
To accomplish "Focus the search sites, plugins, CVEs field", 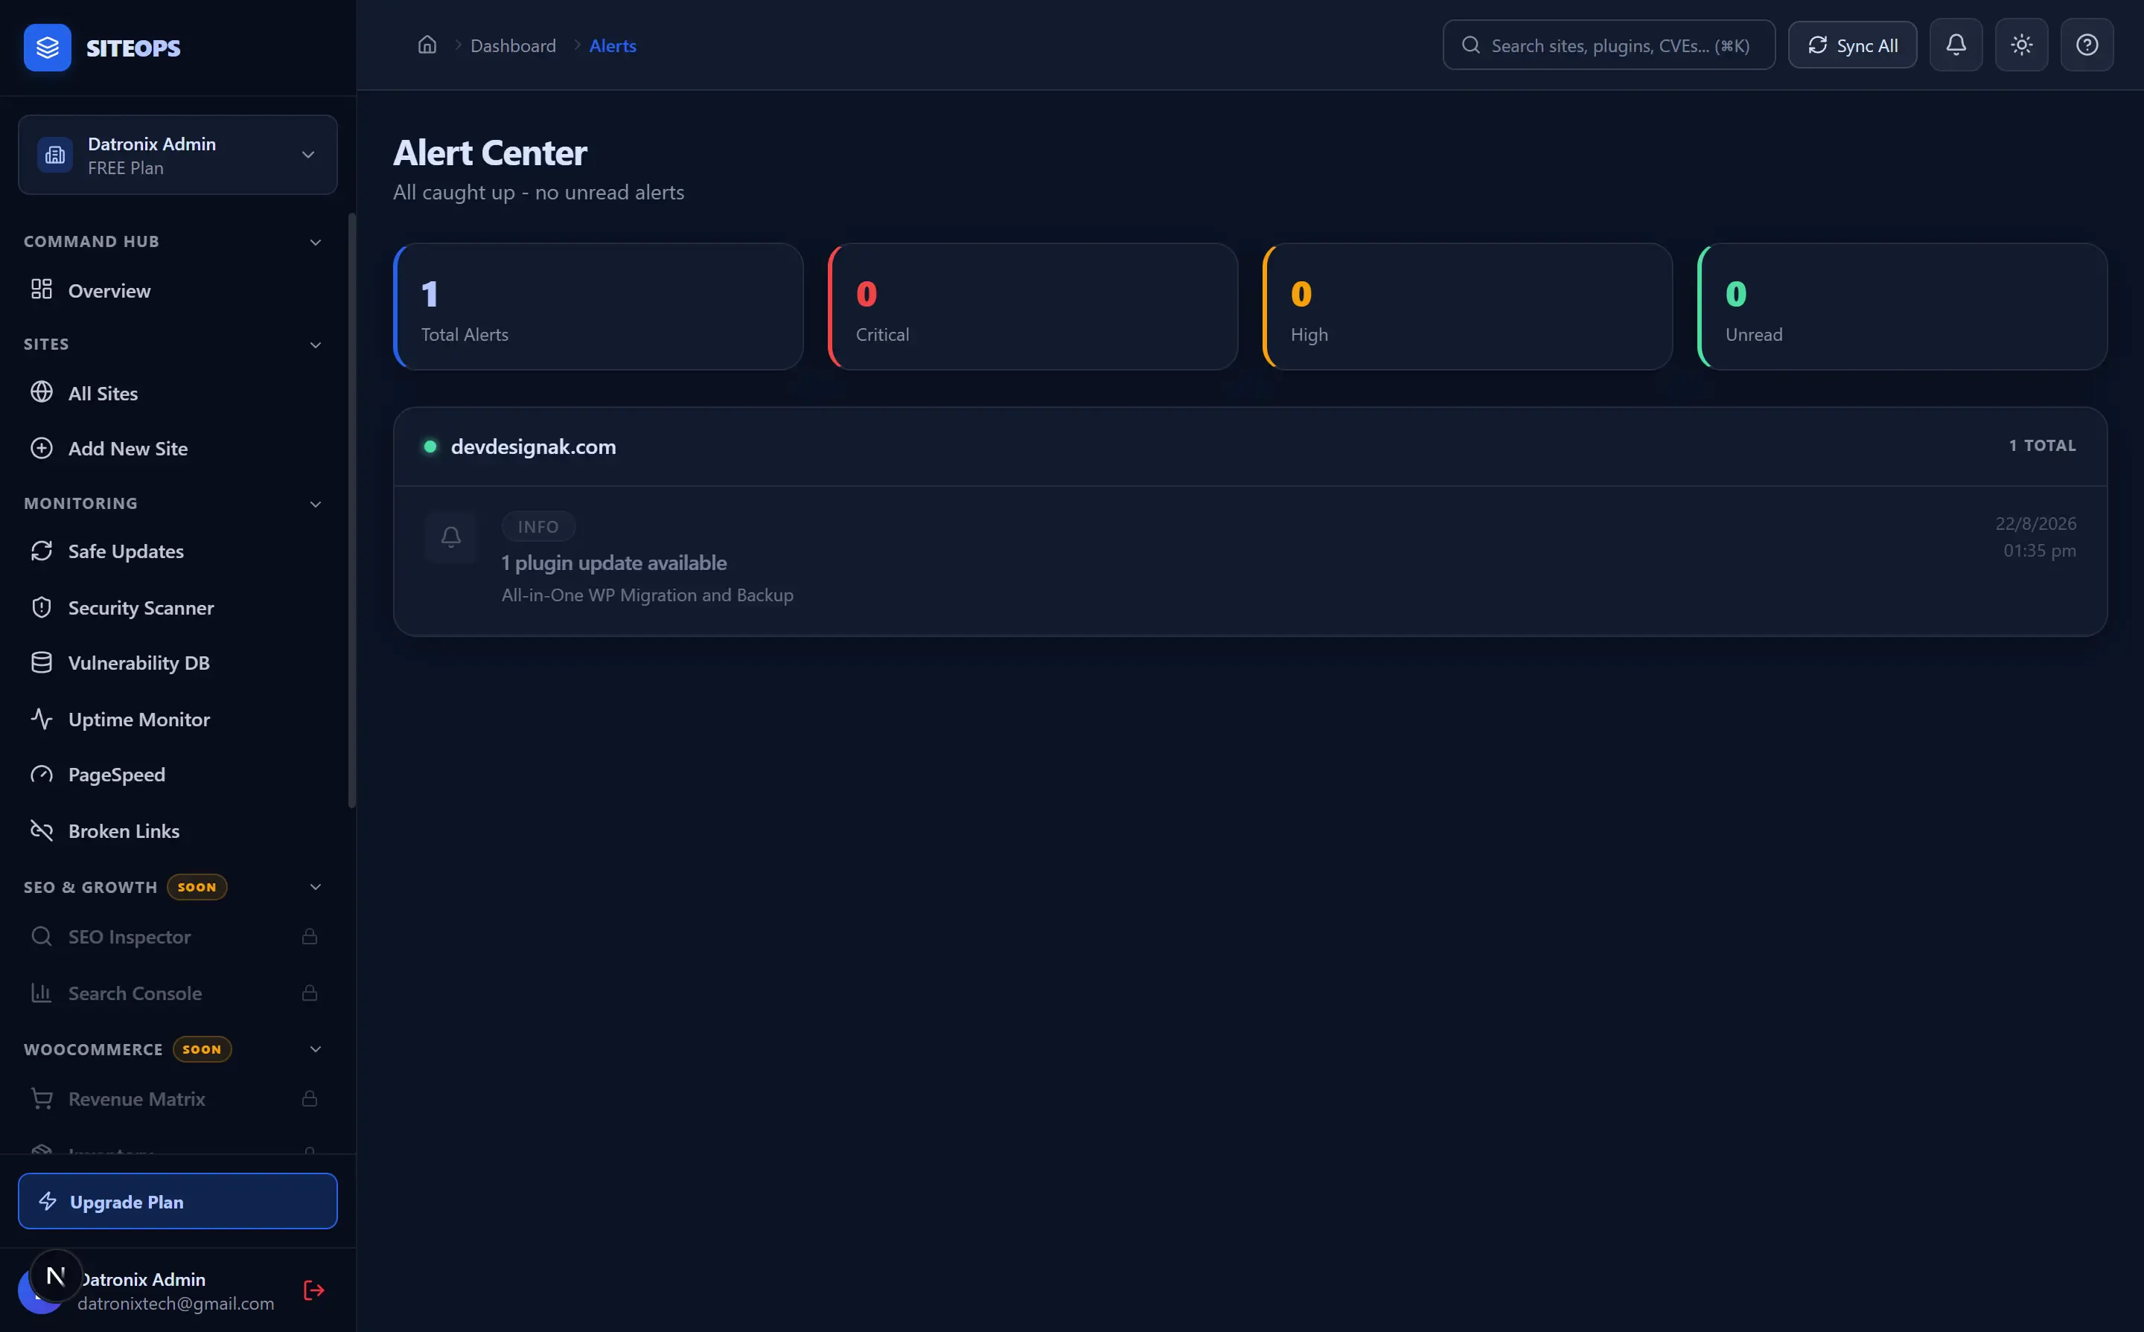I will click(1609, 45).
